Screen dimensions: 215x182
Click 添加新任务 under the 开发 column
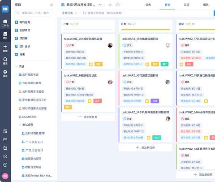tap(146, 147)
